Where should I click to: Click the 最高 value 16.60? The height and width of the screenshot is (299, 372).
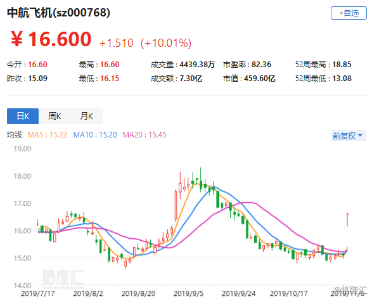pos(110,64)
